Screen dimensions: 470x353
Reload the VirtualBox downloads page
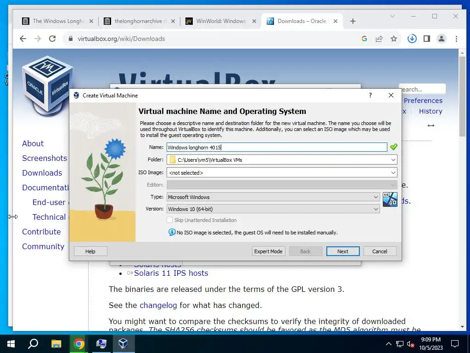[x=52, y=39]
